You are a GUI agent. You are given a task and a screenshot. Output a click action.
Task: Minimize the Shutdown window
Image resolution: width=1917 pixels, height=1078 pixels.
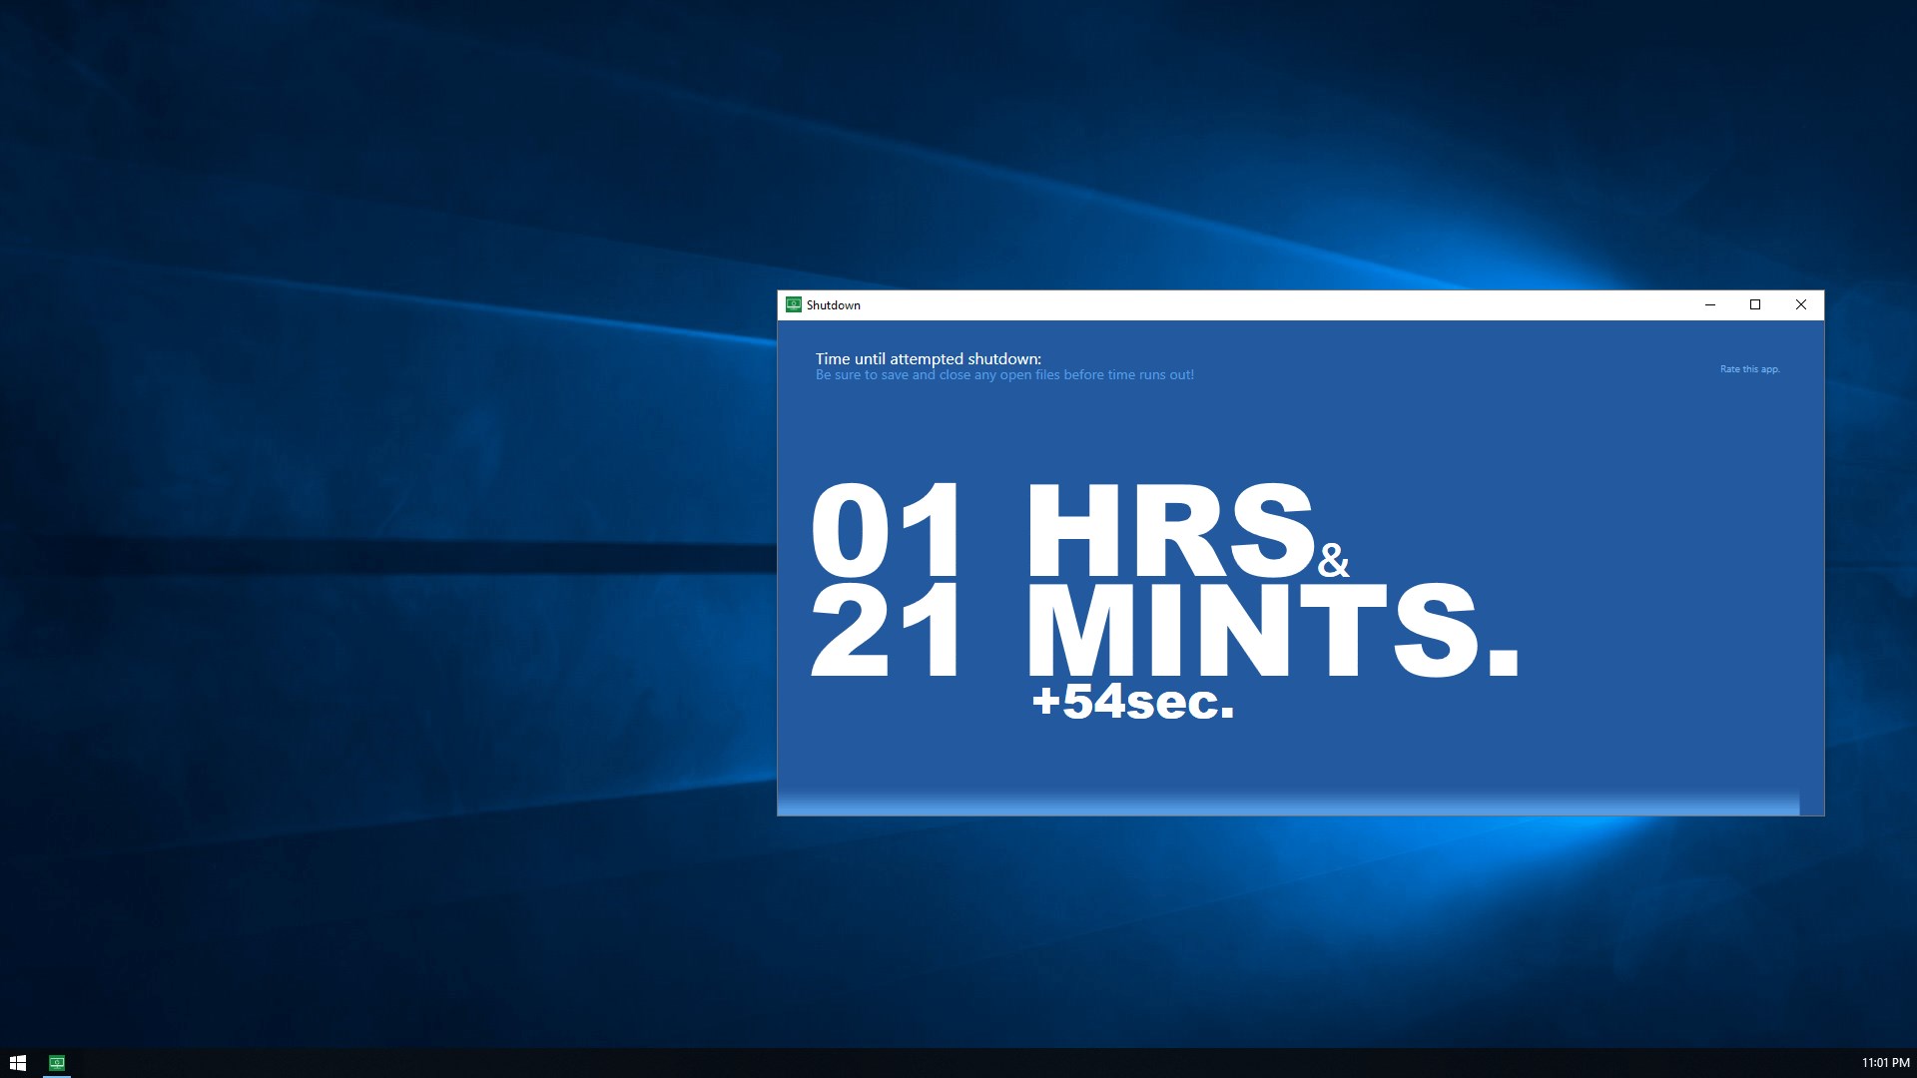pyautogui.click(x=1710, y=304)
